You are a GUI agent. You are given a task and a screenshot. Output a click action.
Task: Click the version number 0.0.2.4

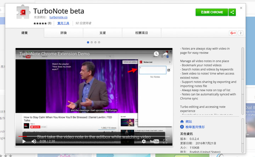(x=194, y=139)
